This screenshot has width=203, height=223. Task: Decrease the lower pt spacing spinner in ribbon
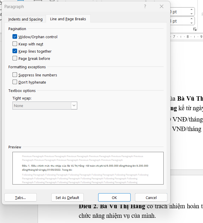pos(192,23)
